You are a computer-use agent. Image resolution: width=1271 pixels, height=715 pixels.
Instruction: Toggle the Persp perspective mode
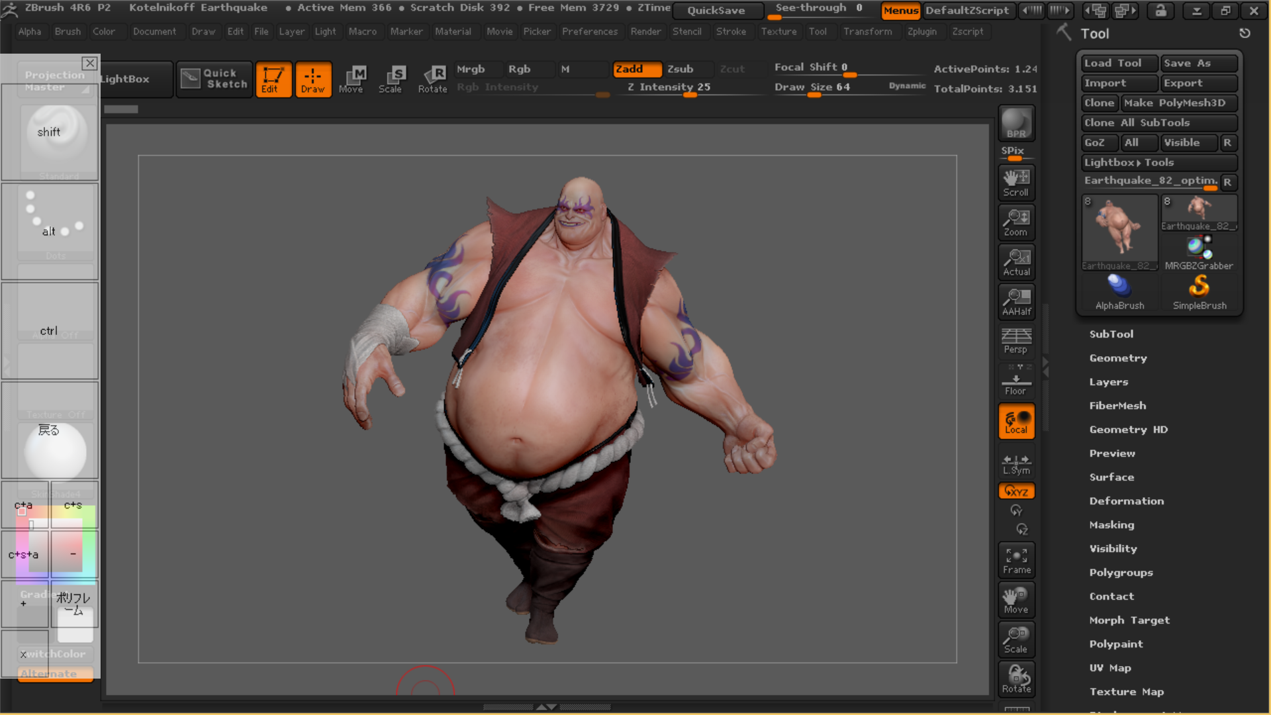[x=1016, y=341]
